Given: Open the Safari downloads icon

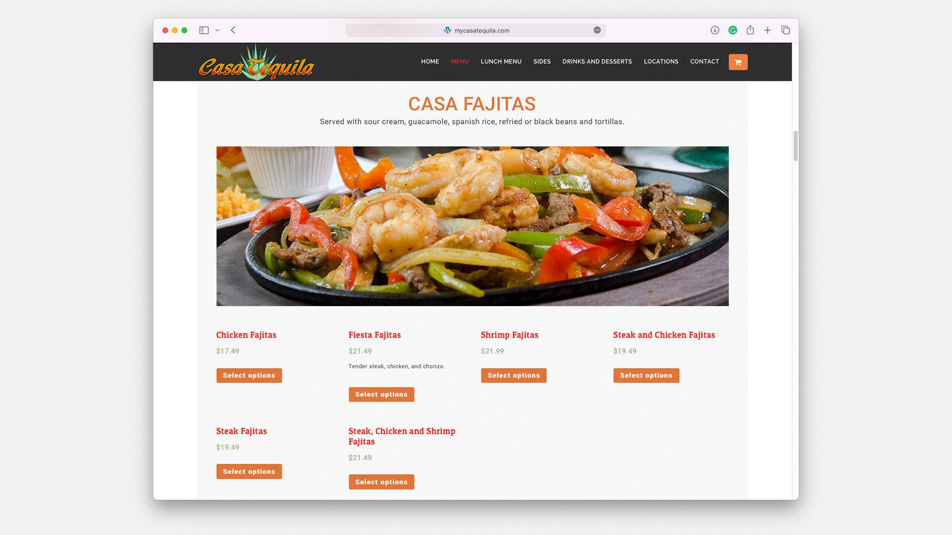Looking at the screenshot, I should pyautogui.click(x=714, y=30).
